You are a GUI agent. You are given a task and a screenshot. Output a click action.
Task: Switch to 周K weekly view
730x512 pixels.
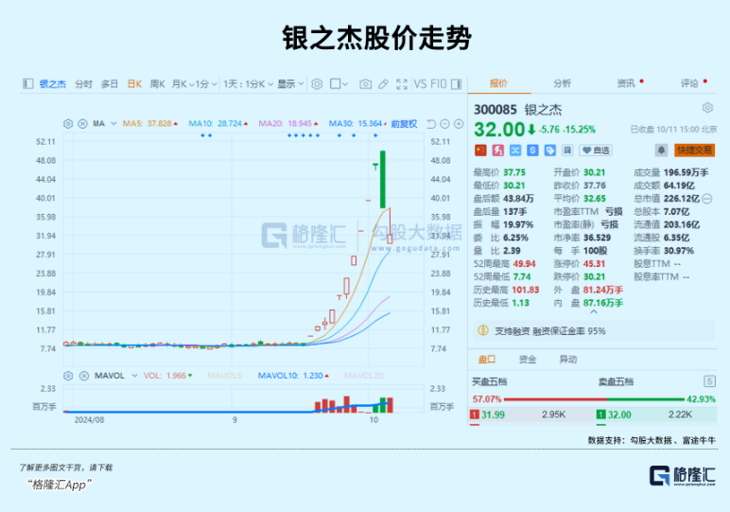coord(157,84)
